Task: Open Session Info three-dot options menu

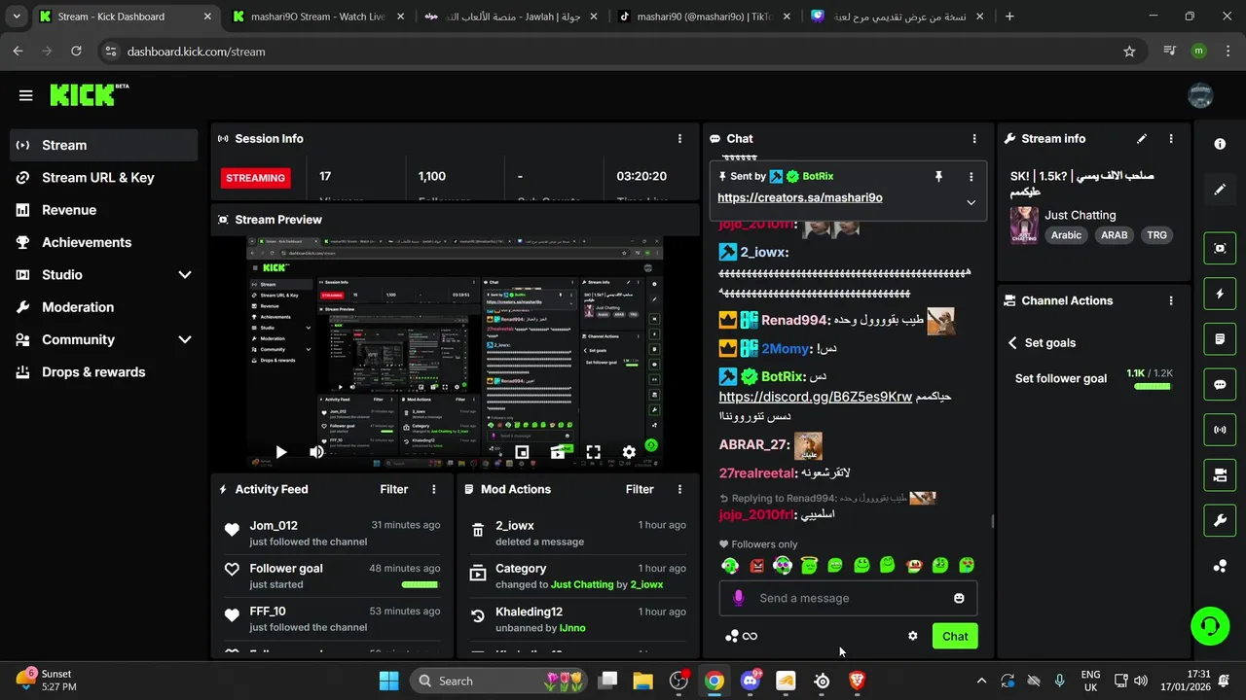Action: point(679,139)
